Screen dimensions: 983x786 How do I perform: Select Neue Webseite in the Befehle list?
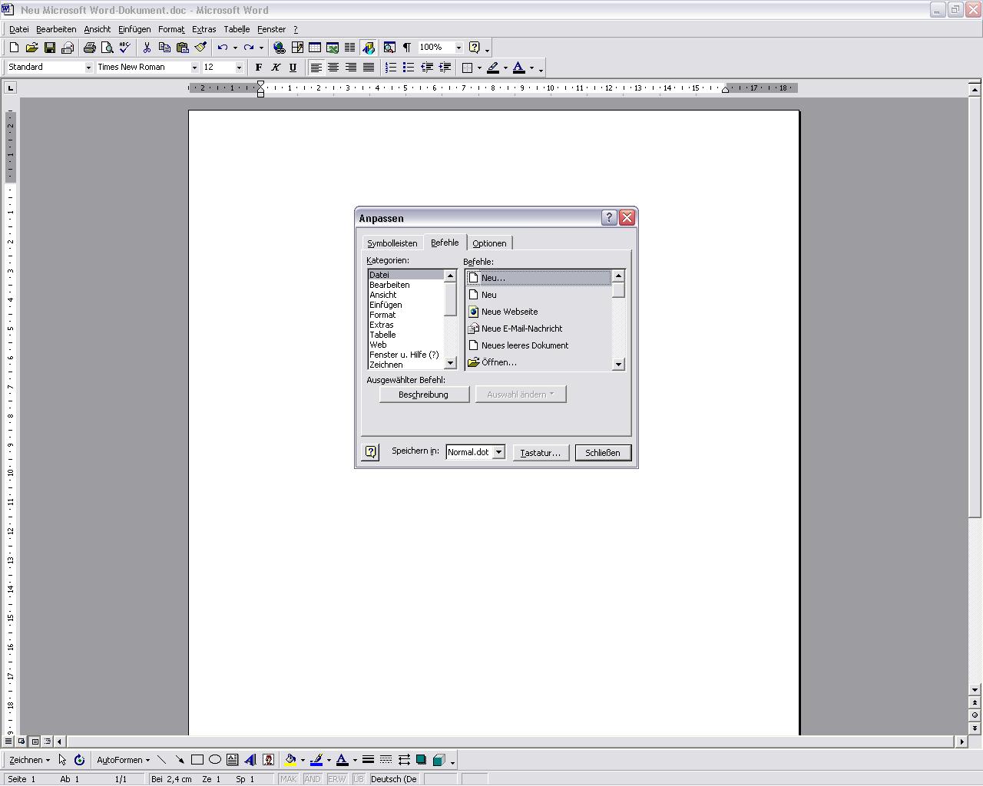tap(538, 312)
